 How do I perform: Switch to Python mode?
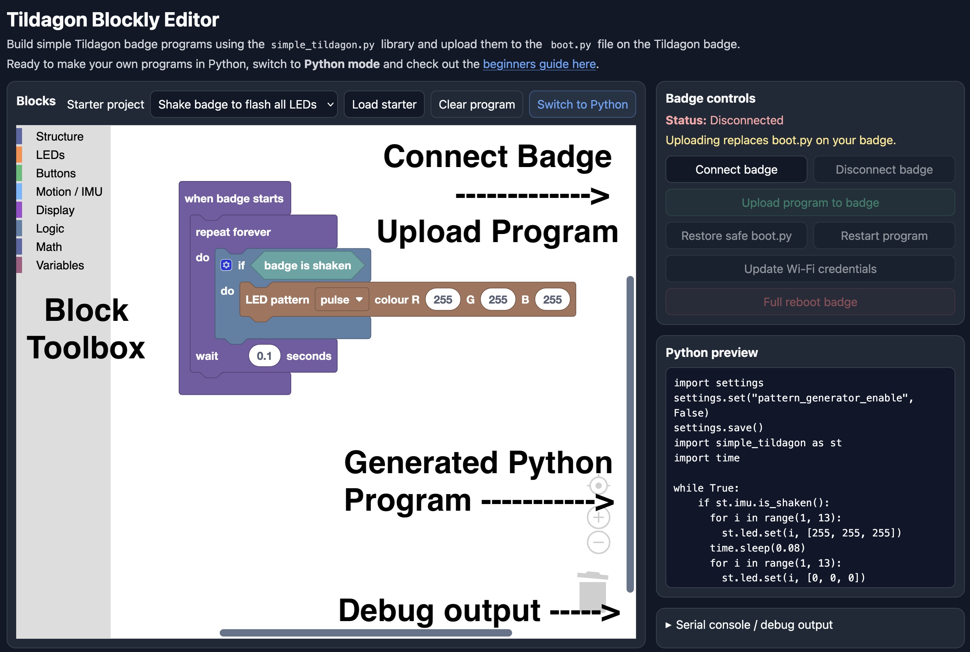pyautogui.click(x=582, y=104)
